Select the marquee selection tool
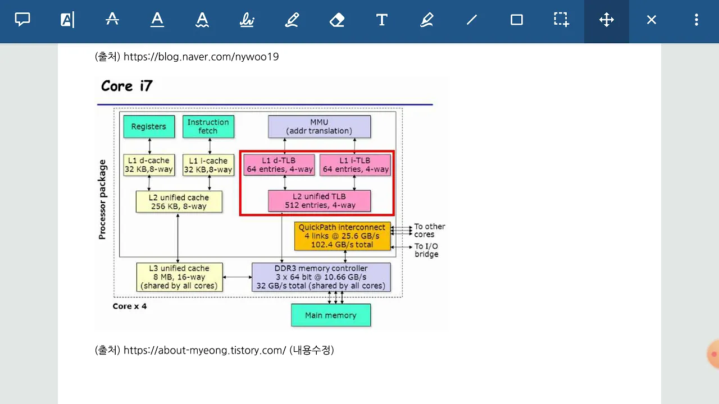The width and height of the screenshot is (719, 404). [x=562, y=20]
